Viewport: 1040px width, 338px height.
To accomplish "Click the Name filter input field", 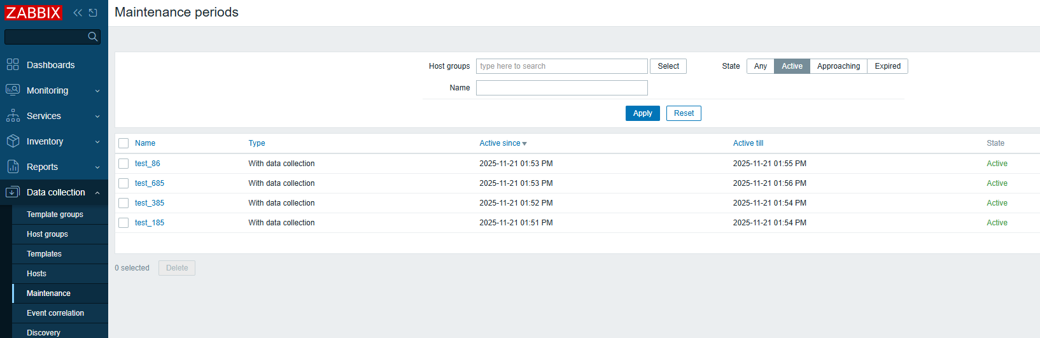I will [561, 88].
